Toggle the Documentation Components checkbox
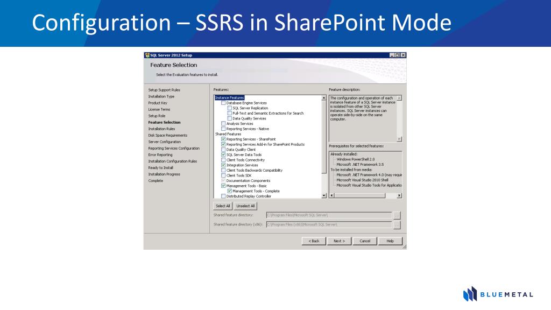Viewport: 551px width, 310px height. click(x=223, y=181)
